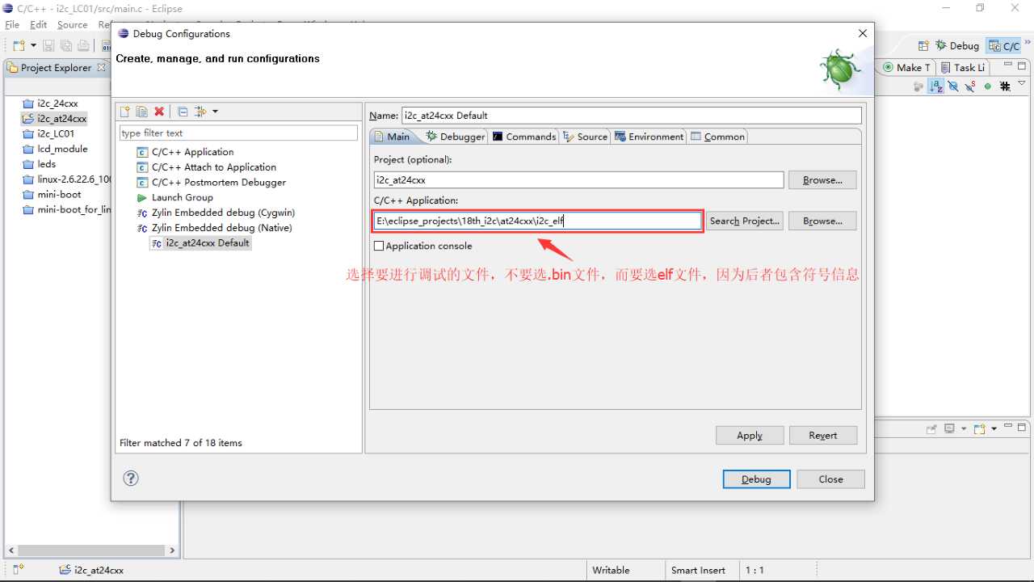Collapse all configurations in the tree
1034x582 pixels.
coord(183,112)
